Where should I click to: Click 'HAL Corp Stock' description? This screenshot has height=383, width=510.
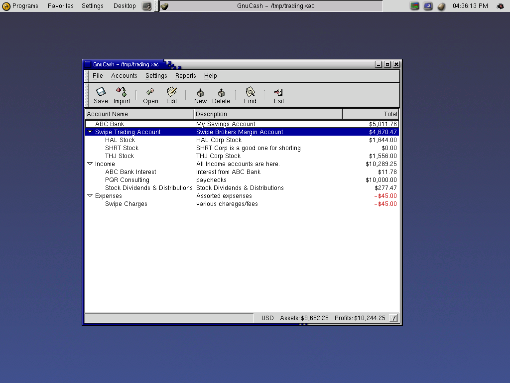[219, 140]
